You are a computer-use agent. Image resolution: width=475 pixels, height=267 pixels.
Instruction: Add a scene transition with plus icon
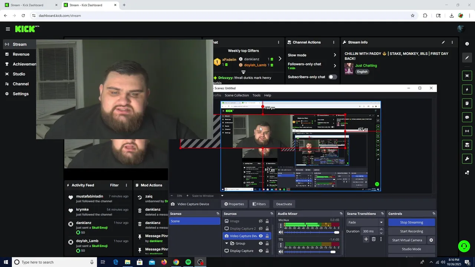pos(366,239)
